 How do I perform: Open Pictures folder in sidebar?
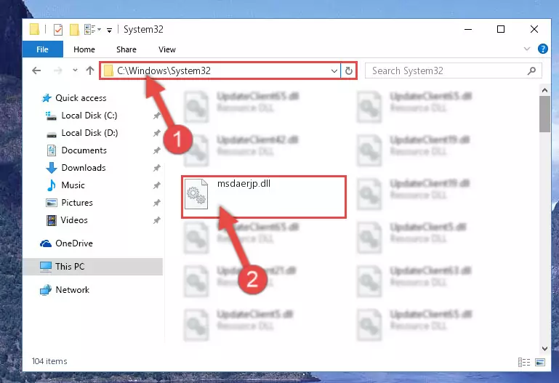76,203
